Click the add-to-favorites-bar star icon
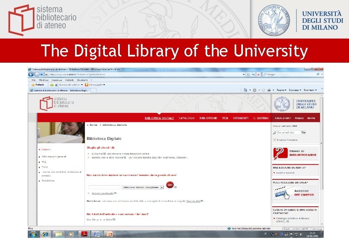The image size is (349, 247). (52, 85)
